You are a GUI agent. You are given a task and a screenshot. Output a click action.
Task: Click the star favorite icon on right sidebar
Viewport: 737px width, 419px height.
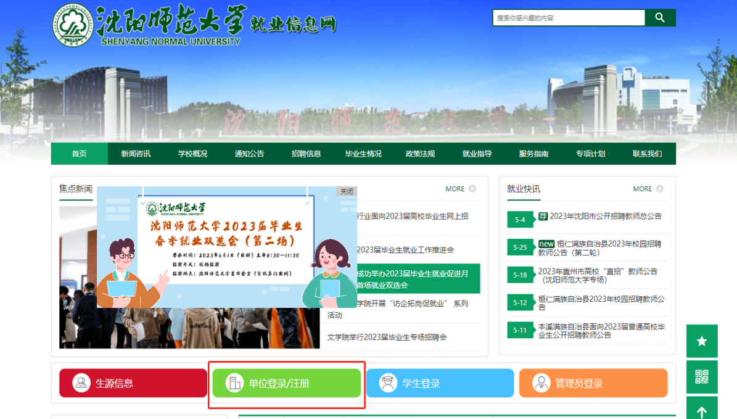(x=702, y=341)
